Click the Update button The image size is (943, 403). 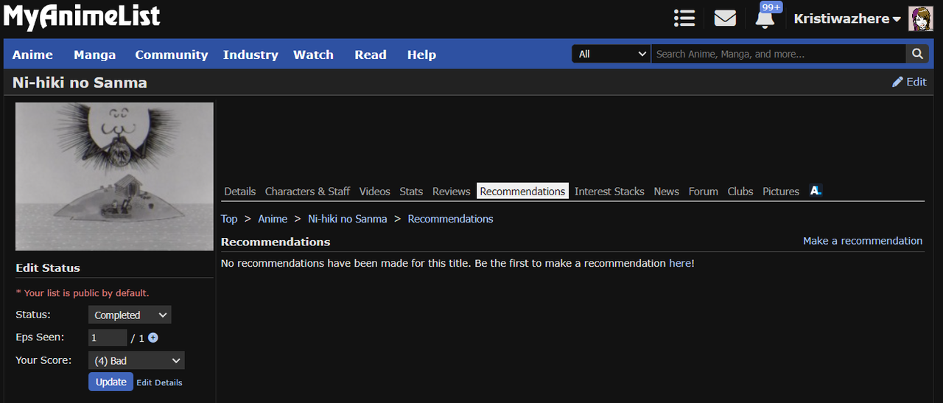[x=111, y=382]
